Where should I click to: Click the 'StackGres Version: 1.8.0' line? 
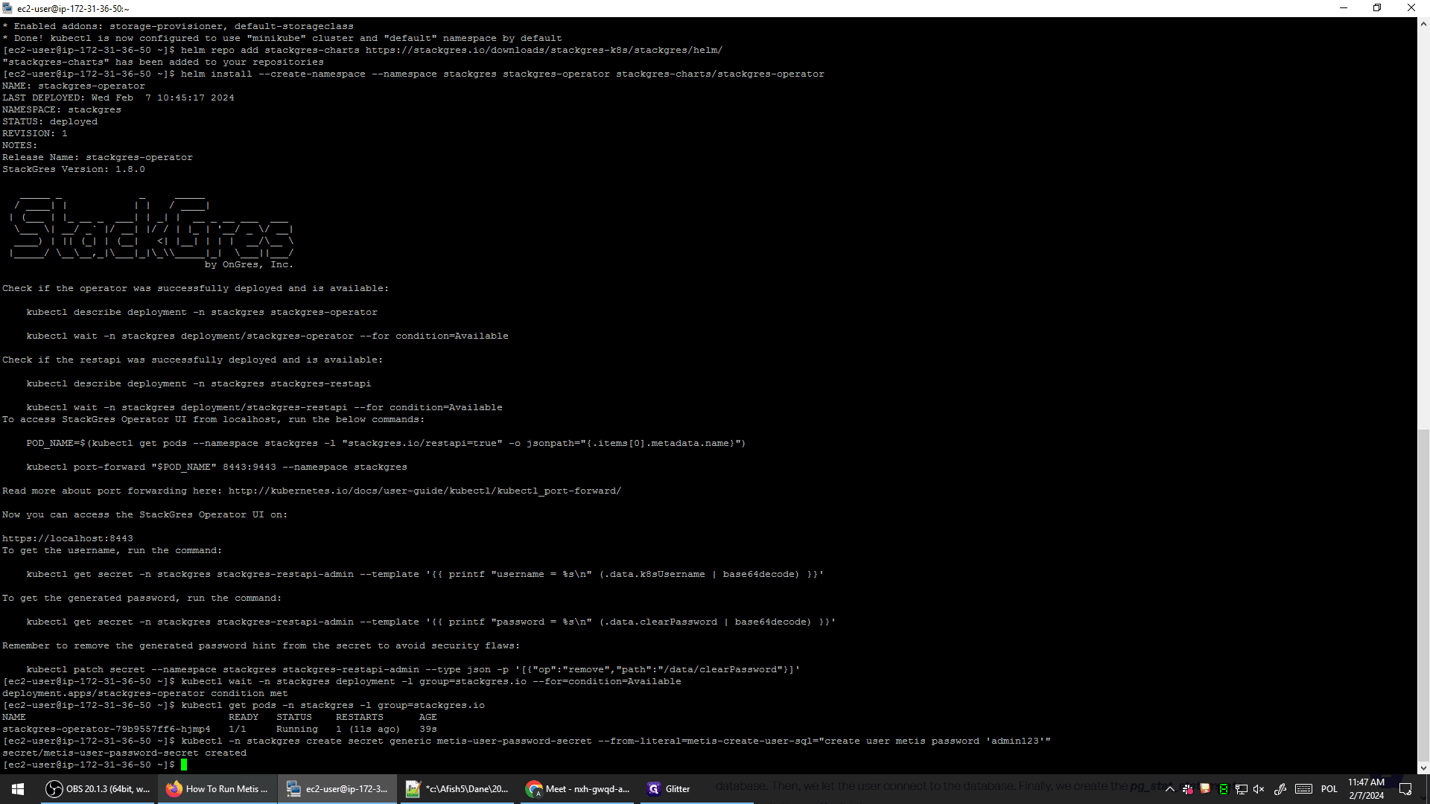pyautogui.click(x=74, y=170)
